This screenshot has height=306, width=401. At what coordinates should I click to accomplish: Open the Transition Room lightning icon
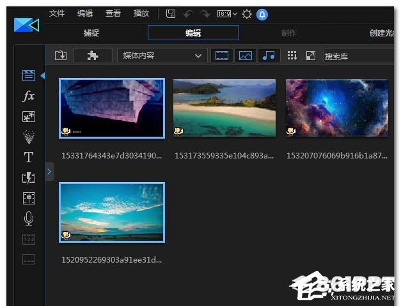coord(29,178)
